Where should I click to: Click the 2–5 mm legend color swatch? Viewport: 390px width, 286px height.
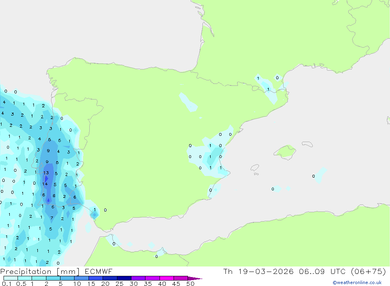pyautogui.click(x=53, y=278)
